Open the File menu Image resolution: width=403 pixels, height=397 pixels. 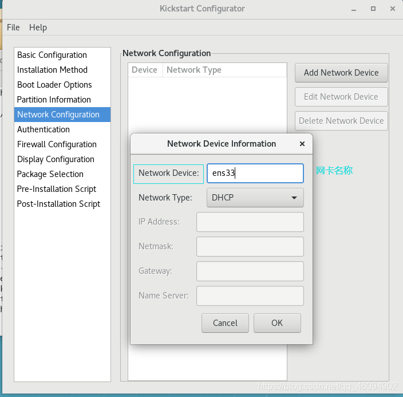13,27
